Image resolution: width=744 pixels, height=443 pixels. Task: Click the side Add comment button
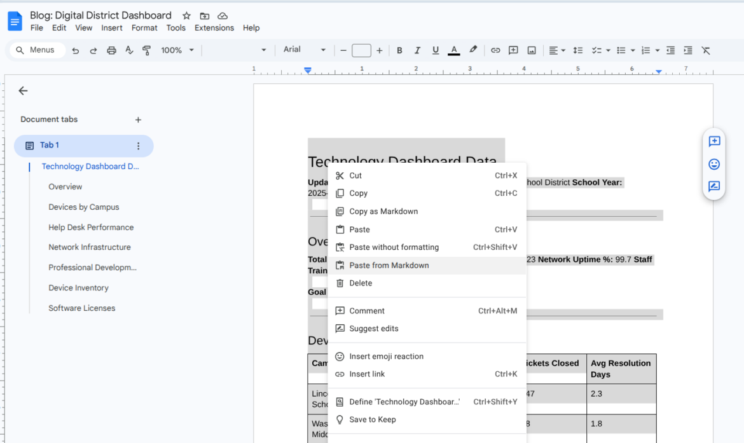pyautogui.click(x=714, y=141)
